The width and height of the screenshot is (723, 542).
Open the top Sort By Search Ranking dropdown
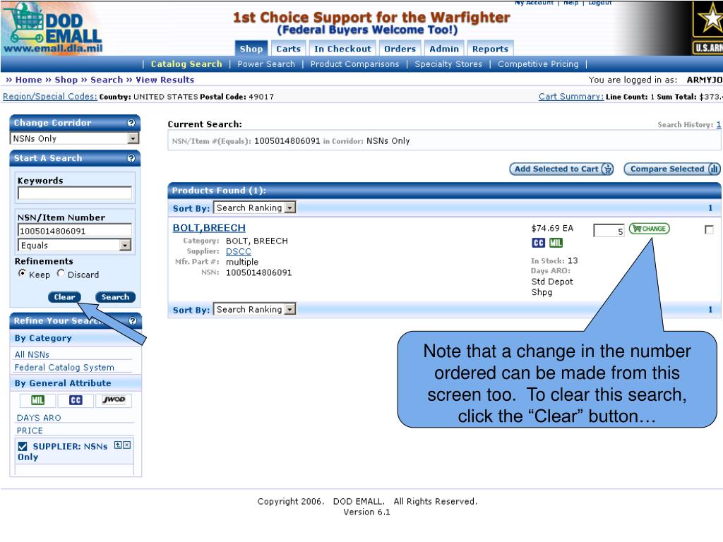click(x=254, y=208)
